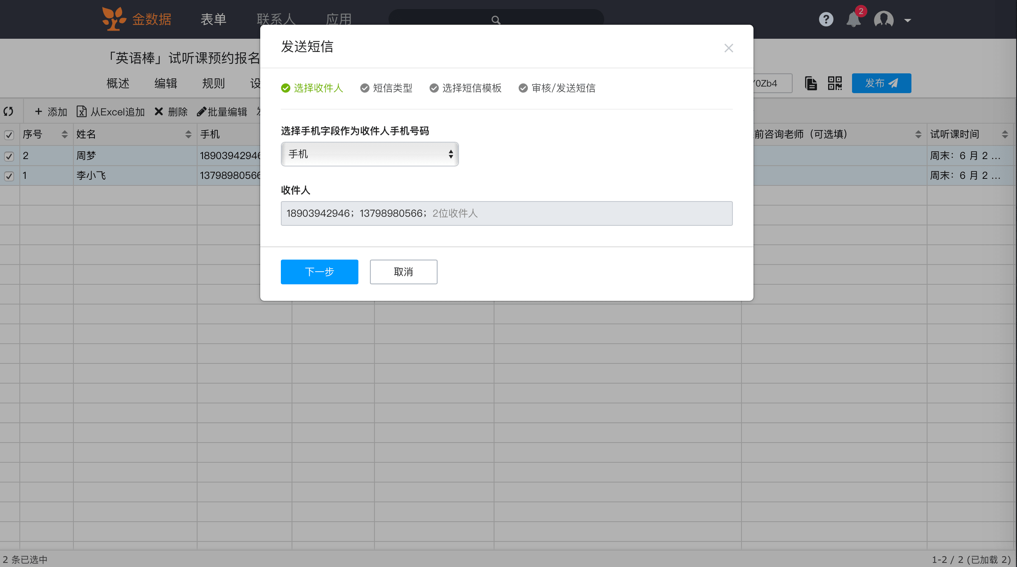Click the user avatar icon
Viewport: 1017px width, 567px height.
coord(883,19)
